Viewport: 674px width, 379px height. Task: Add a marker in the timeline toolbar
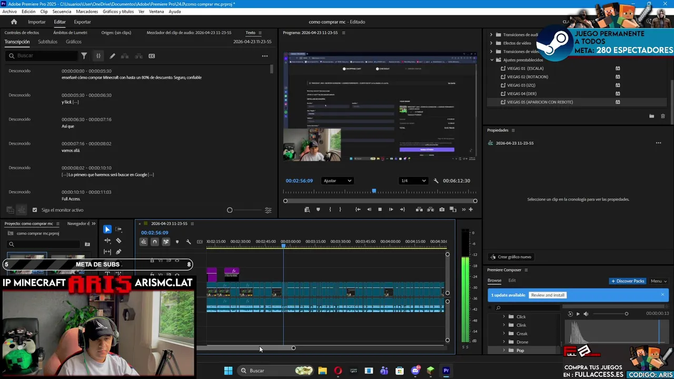(177, 242)
